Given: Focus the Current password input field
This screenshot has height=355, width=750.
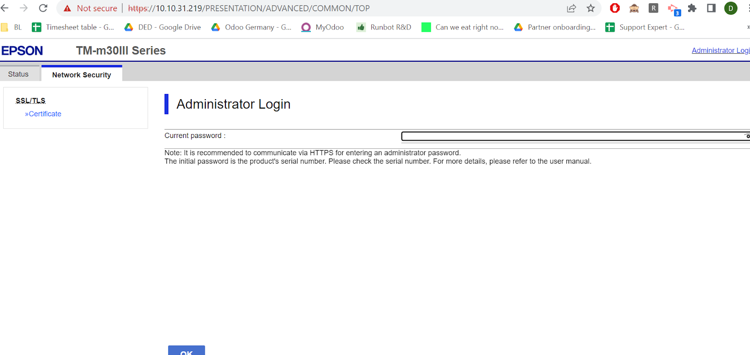Looking at the screenshot, I should 576,136.
